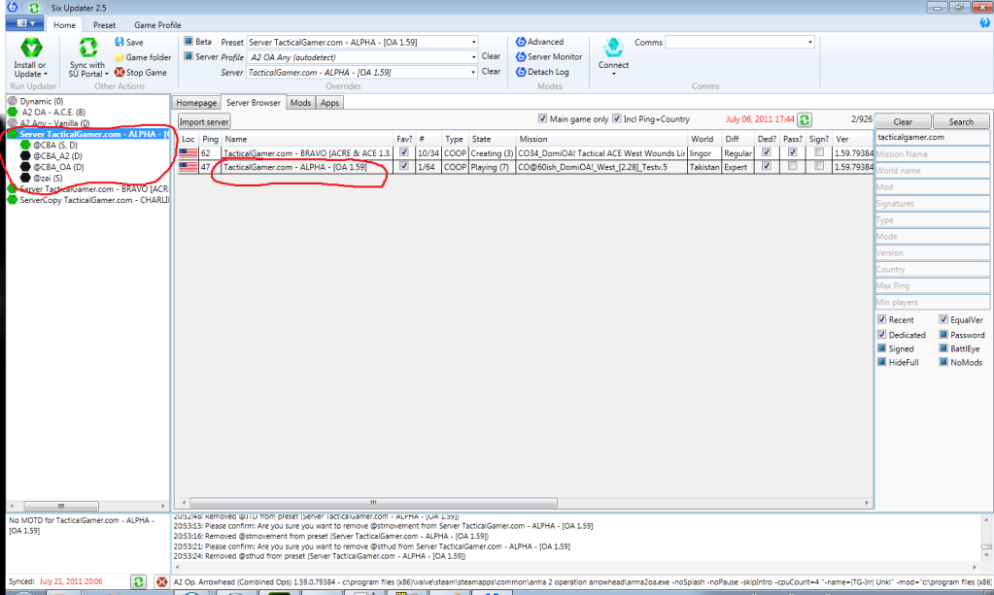Image resolution: width=994 pixels, height=595 pixels.
Task: Open the Preset dropdown
Action: click(x=473, y=43)
